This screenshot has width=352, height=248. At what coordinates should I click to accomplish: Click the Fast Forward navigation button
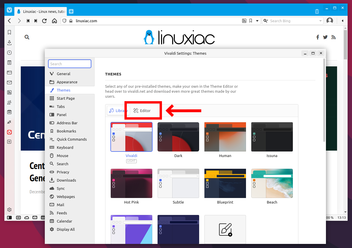tap(36, 21)
